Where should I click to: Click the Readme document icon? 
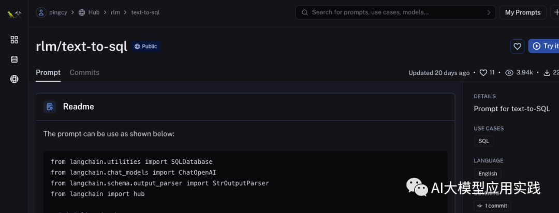tap(50, 106)
